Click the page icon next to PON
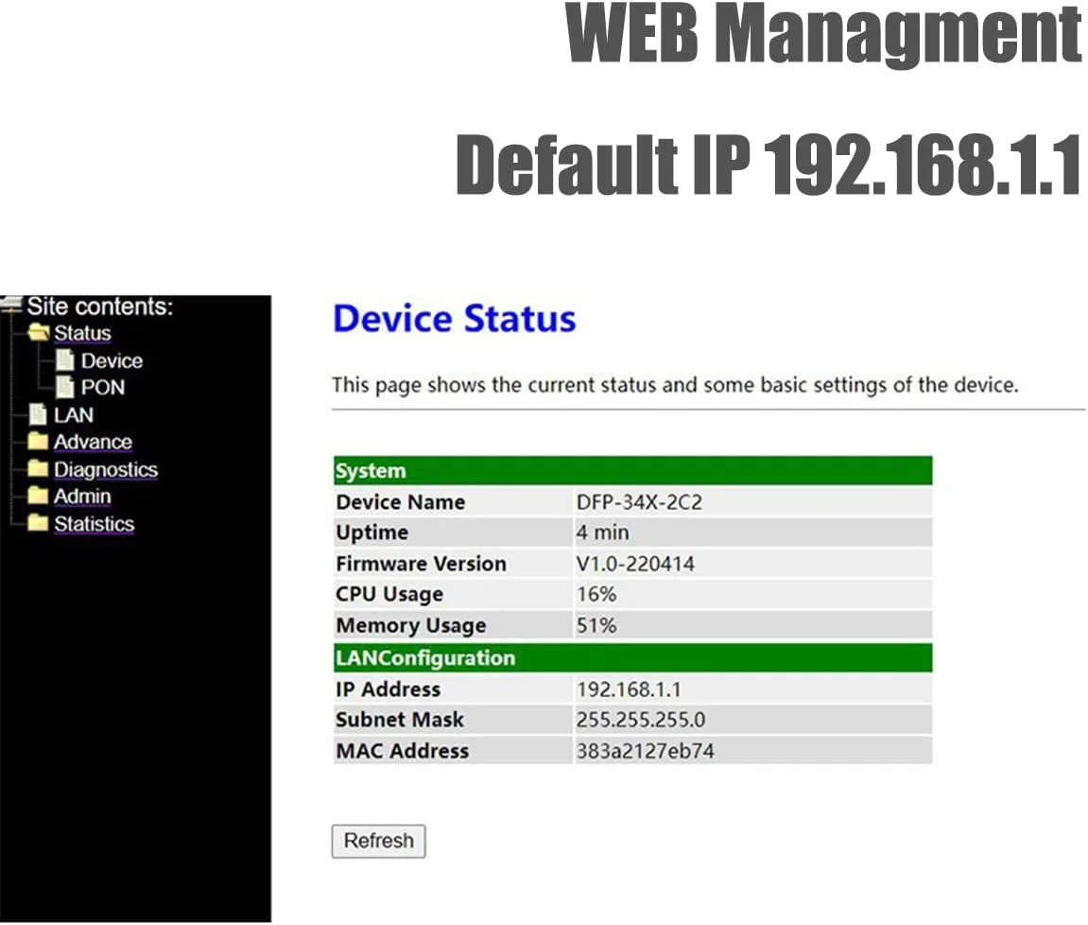 tap(64, 387)
